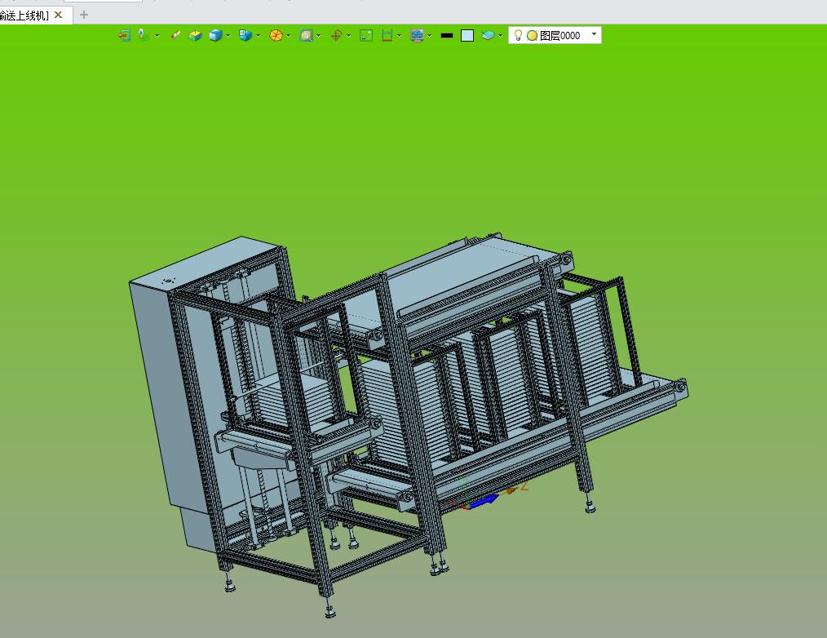Click the orange polyhedron display icon
This screenshot has width=827, height=638.
click(276, 35)
